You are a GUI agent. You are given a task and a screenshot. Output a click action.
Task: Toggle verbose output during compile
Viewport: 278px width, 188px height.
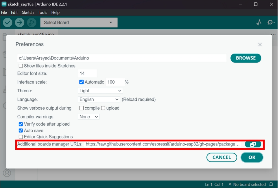coord(81,108)
